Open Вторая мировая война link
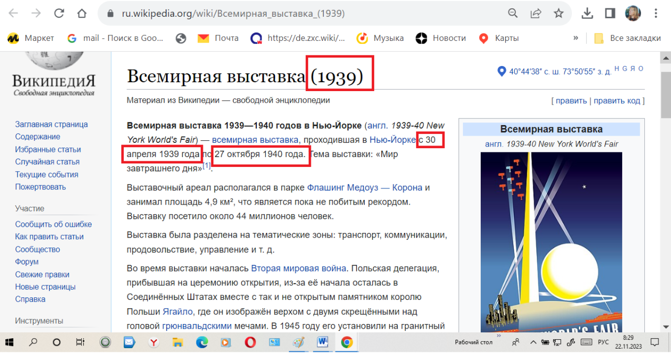Screen dimensions: 671x357 coord(298,268)
